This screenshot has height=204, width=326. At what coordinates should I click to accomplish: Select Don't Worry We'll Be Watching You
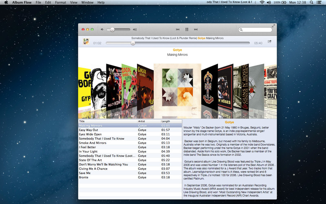coord(130,164)
